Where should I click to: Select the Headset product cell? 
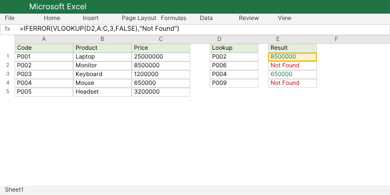102,92
